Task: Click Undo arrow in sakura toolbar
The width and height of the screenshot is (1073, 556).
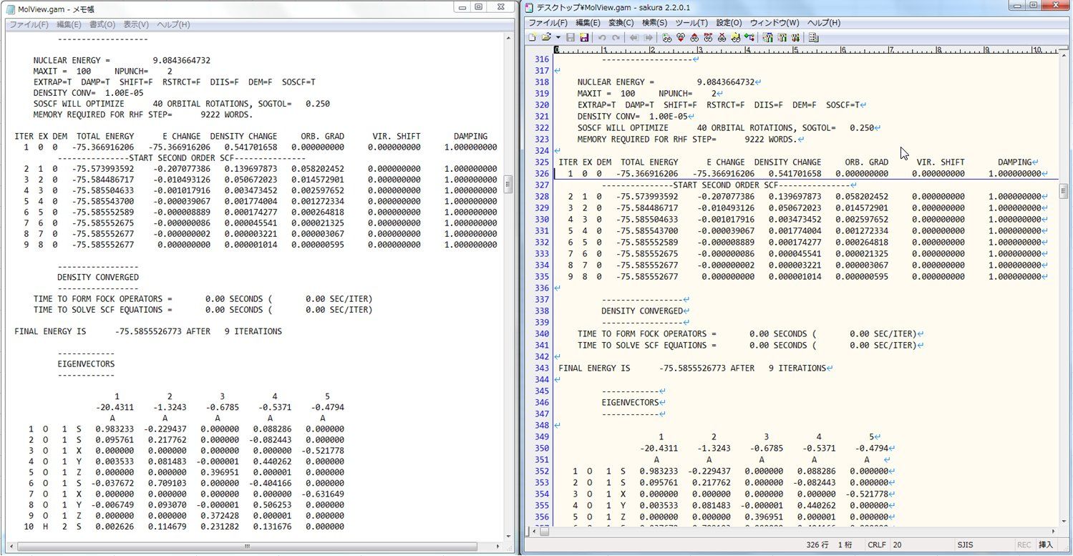Action: (x=602, y=37)
